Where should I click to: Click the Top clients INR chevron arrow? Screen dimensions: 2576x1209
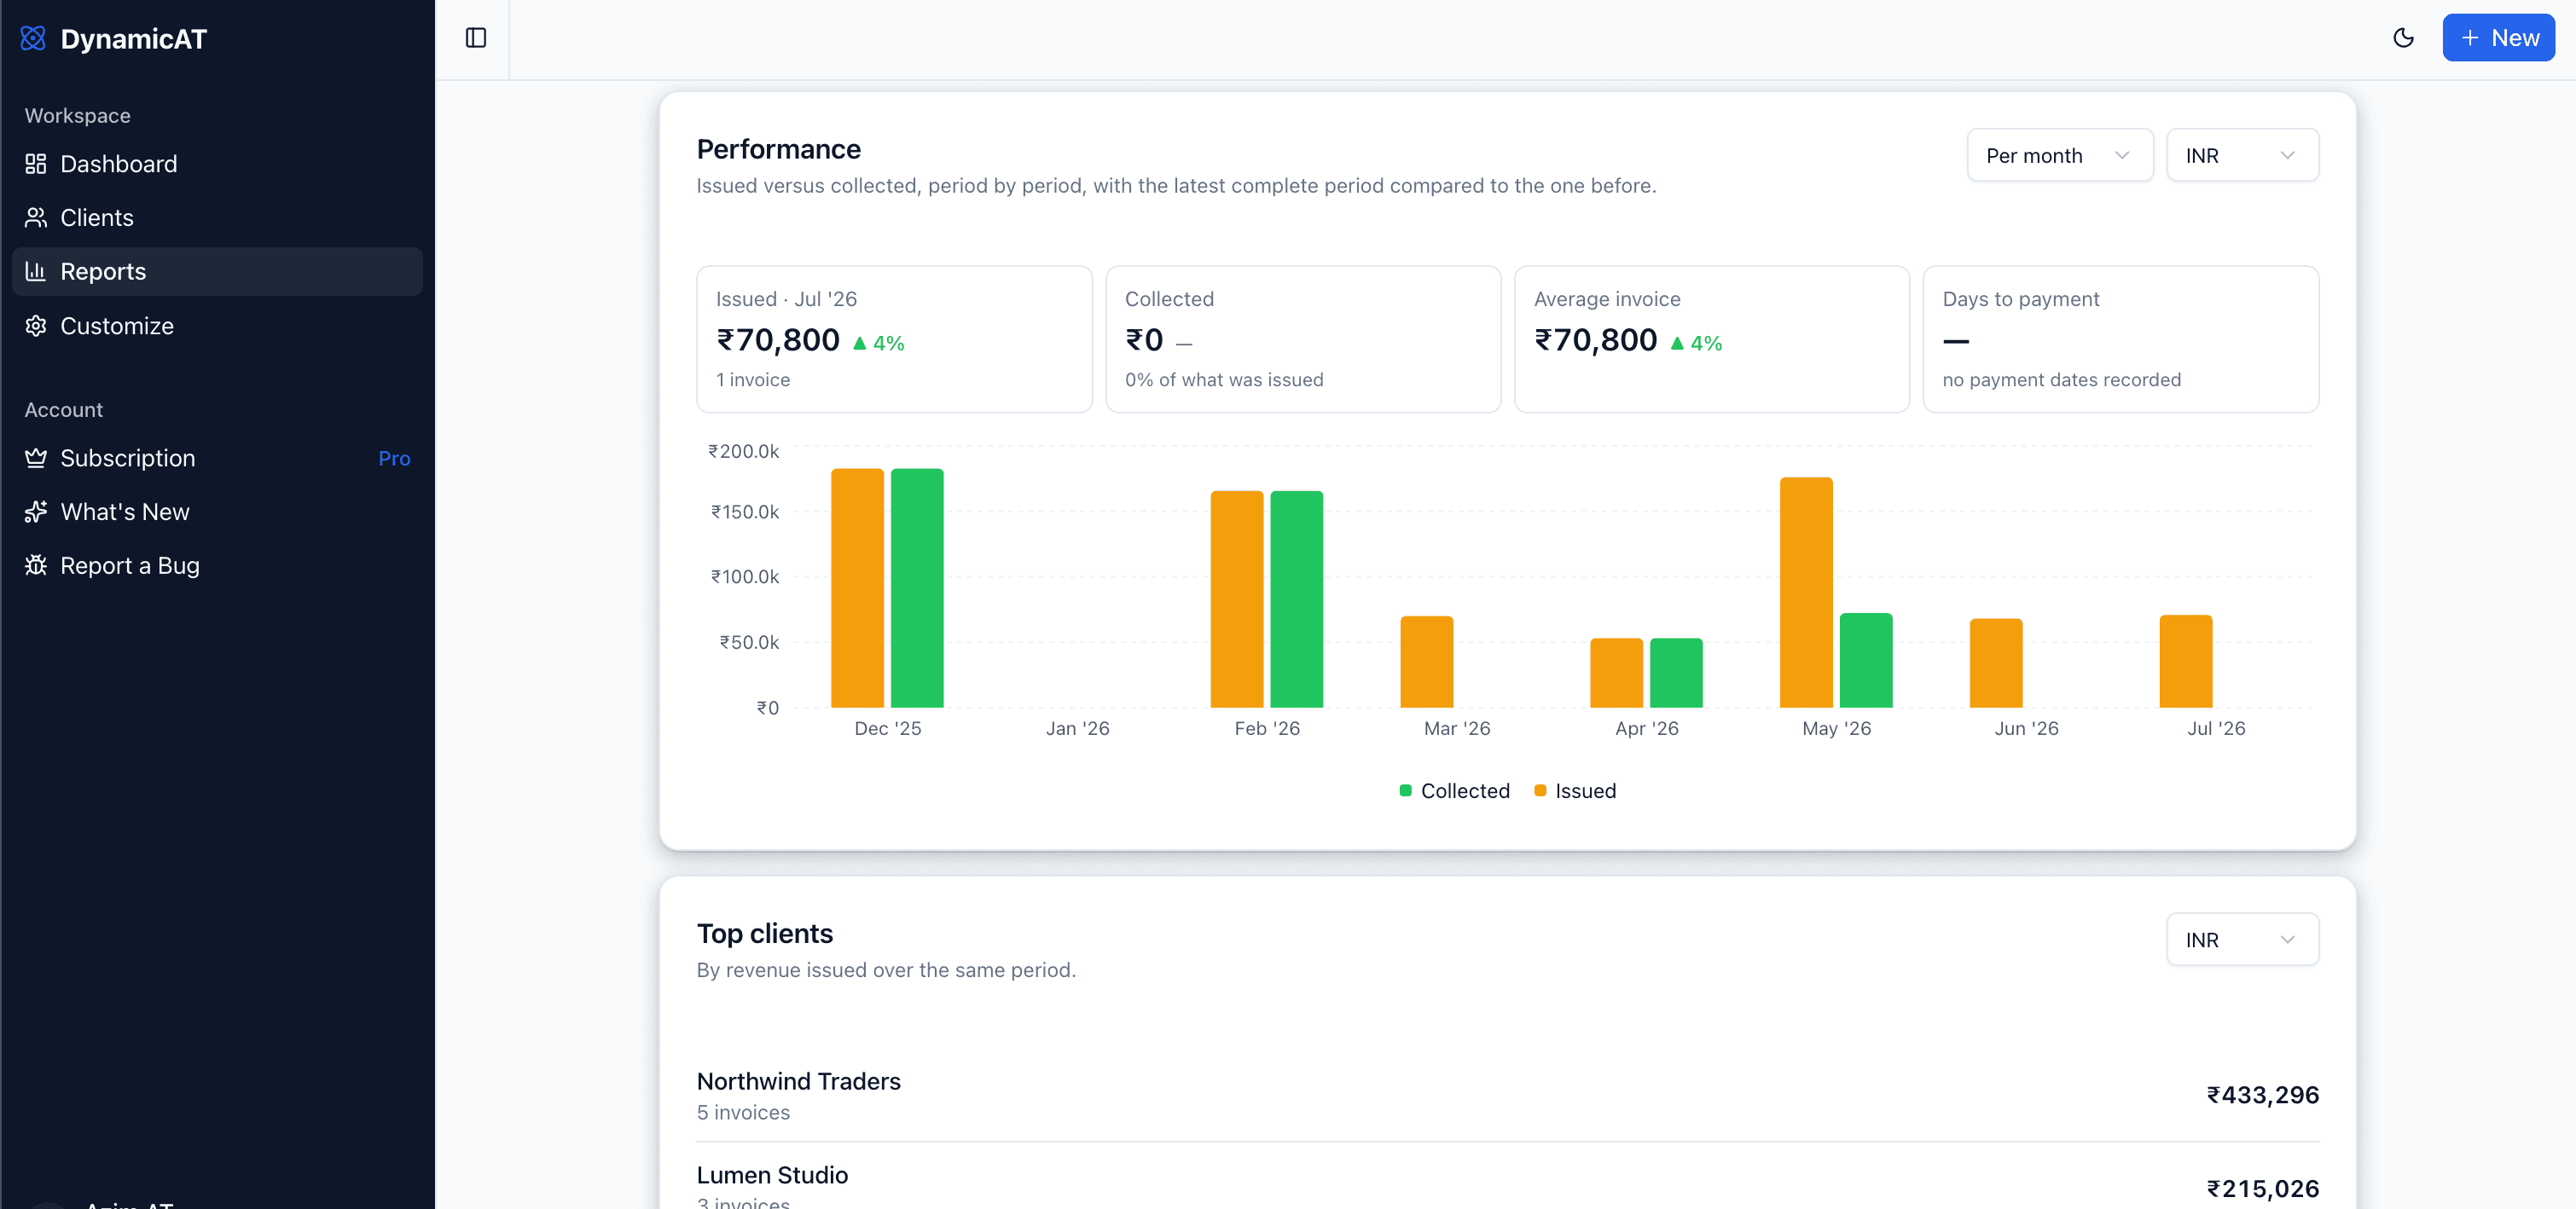click(2287, 940)
